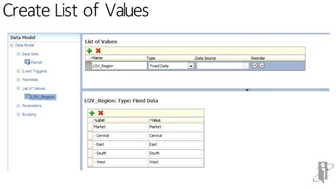Select LOV_Region in the tree
This screenshot has width=336, height=189.
point(43,97)
